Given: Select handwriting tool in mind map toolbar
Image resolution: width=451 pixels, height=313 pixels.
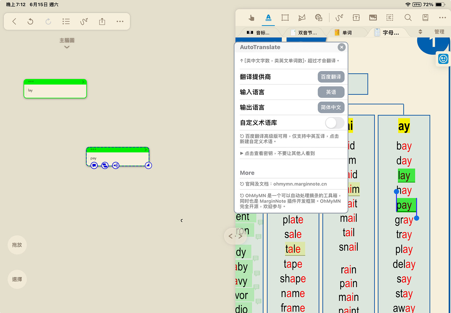Looking at the screenshot, I should pyautogui.click(x=84, y=21).
